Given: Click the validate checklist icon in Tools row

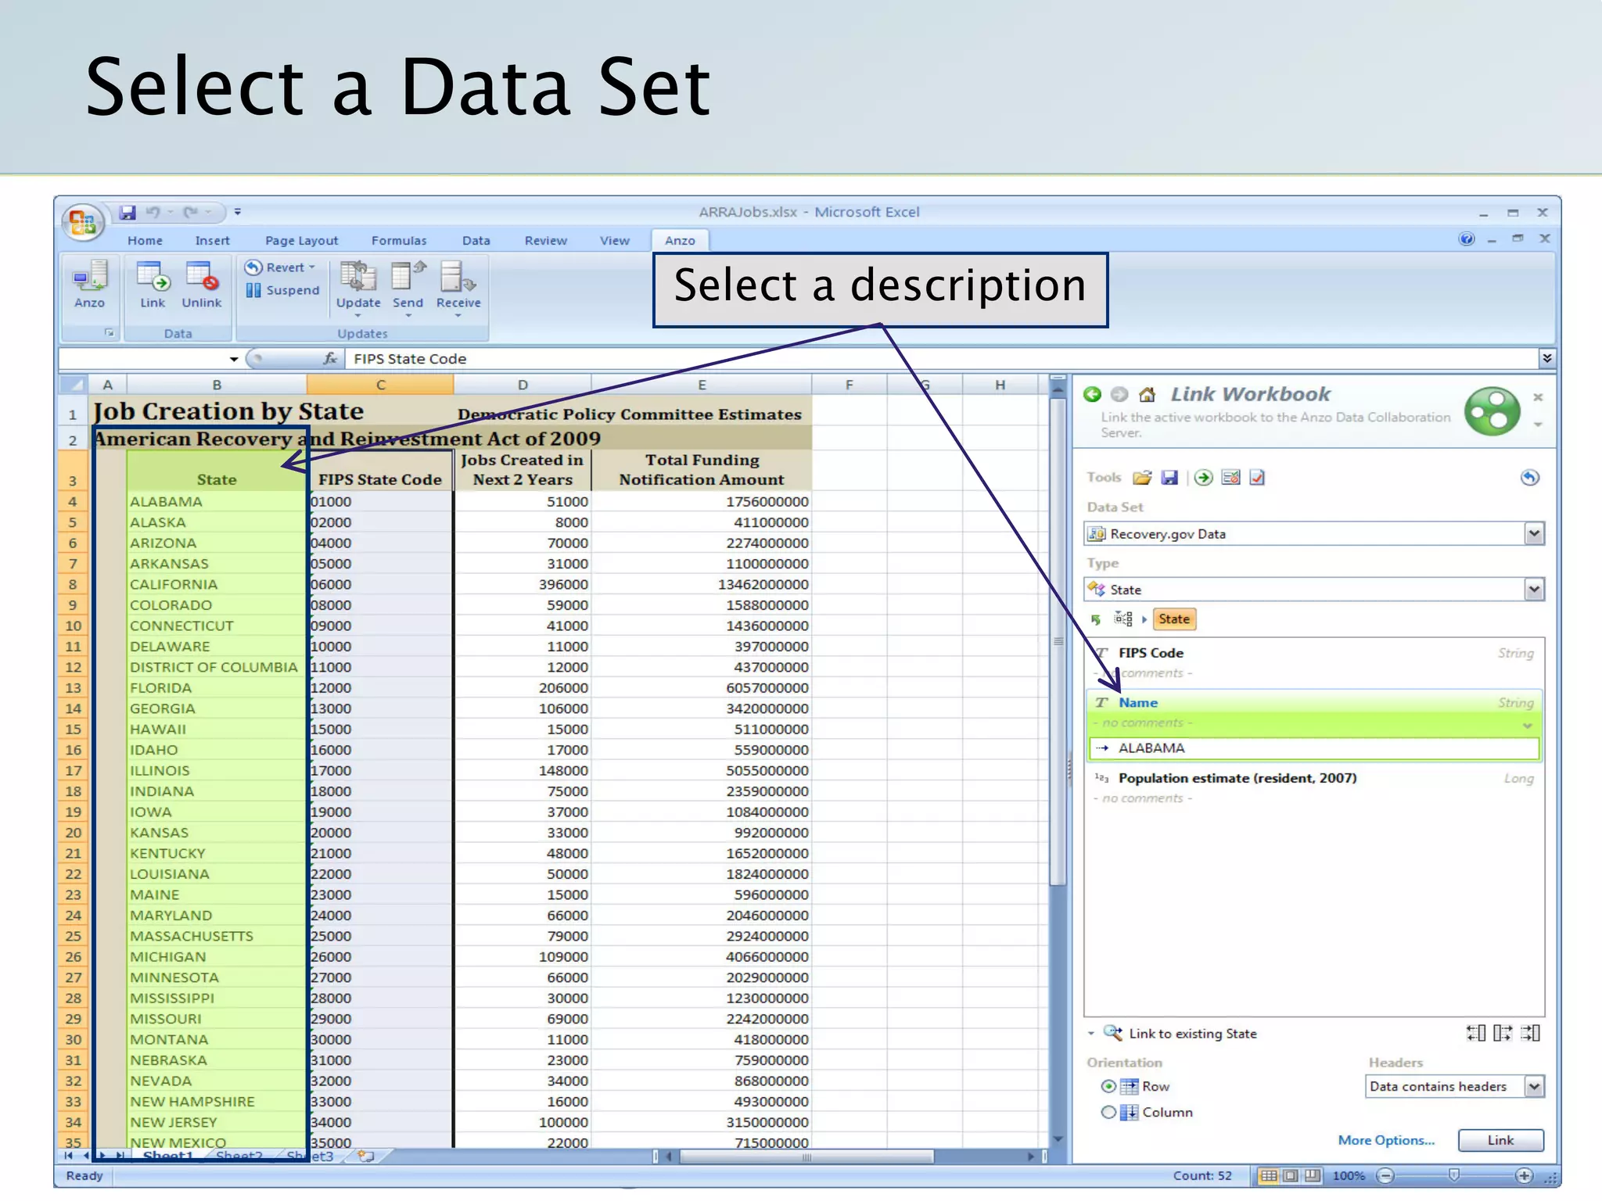Looking at the screenshot, I should click(x=1230, y=477).
